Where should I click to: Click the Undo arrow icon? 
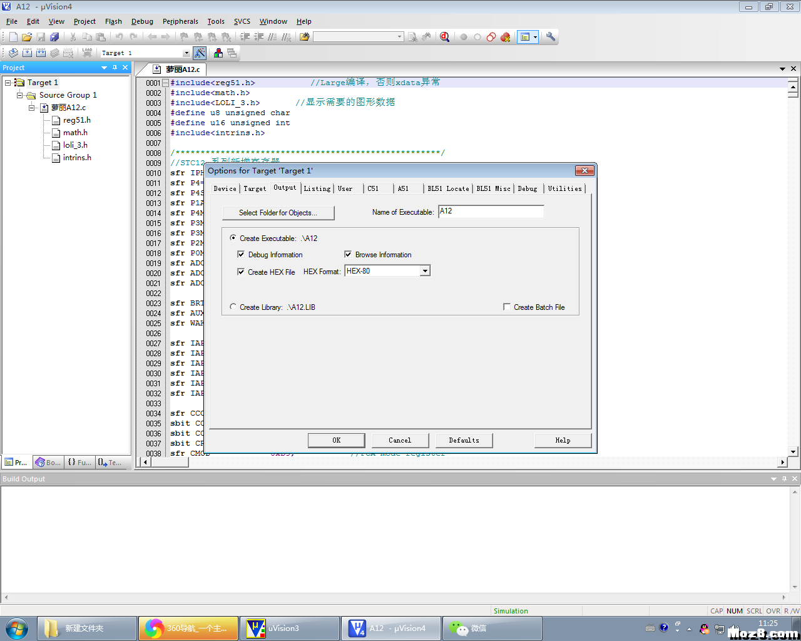tap(119, 37)
